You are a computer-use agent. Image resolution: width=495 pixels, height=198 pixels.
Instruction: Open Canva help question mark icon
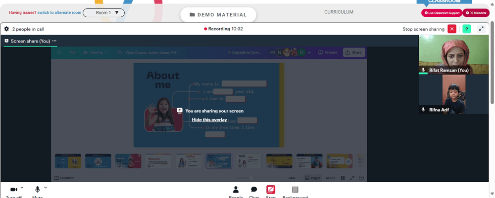tap(361, 178)
